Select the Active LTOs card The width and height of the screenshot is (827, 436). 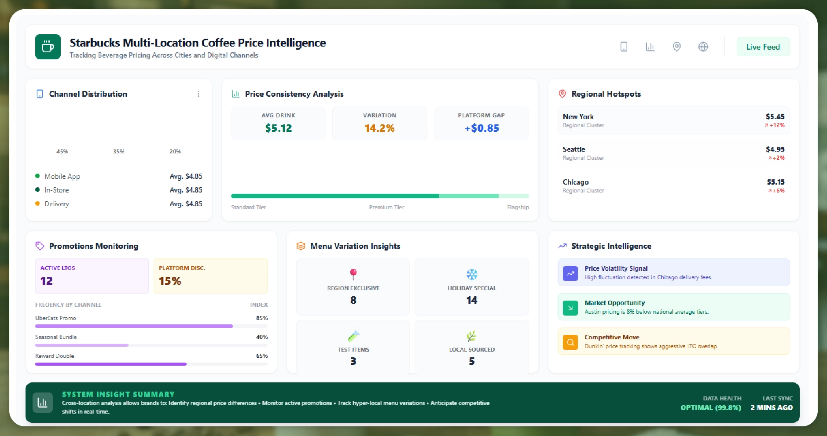tap(92, 276)
